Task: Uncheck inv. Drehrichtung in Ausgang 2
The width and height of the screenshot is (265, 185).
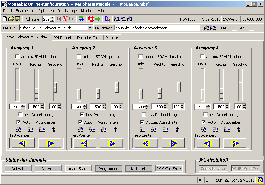Action: tap(82, 115)
